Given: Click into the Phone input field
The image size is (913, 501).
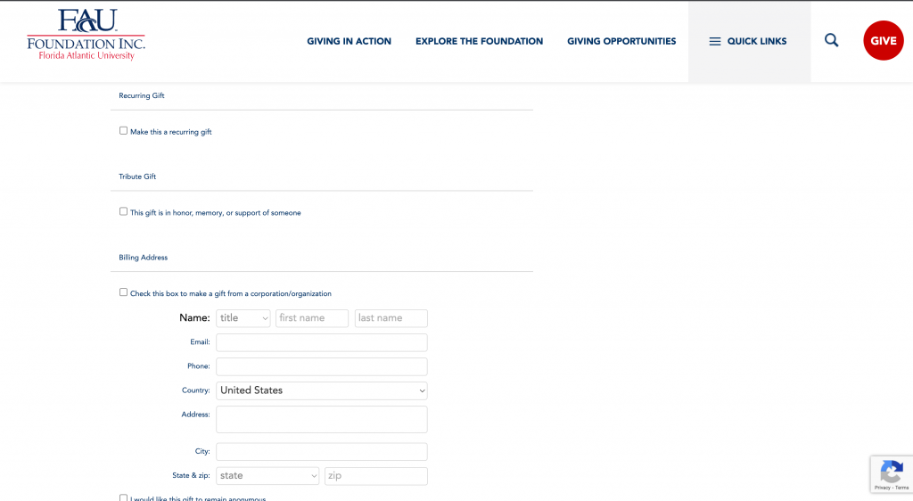Looking at the screenshot, I should pyautogui.click(x=321, y=366).
